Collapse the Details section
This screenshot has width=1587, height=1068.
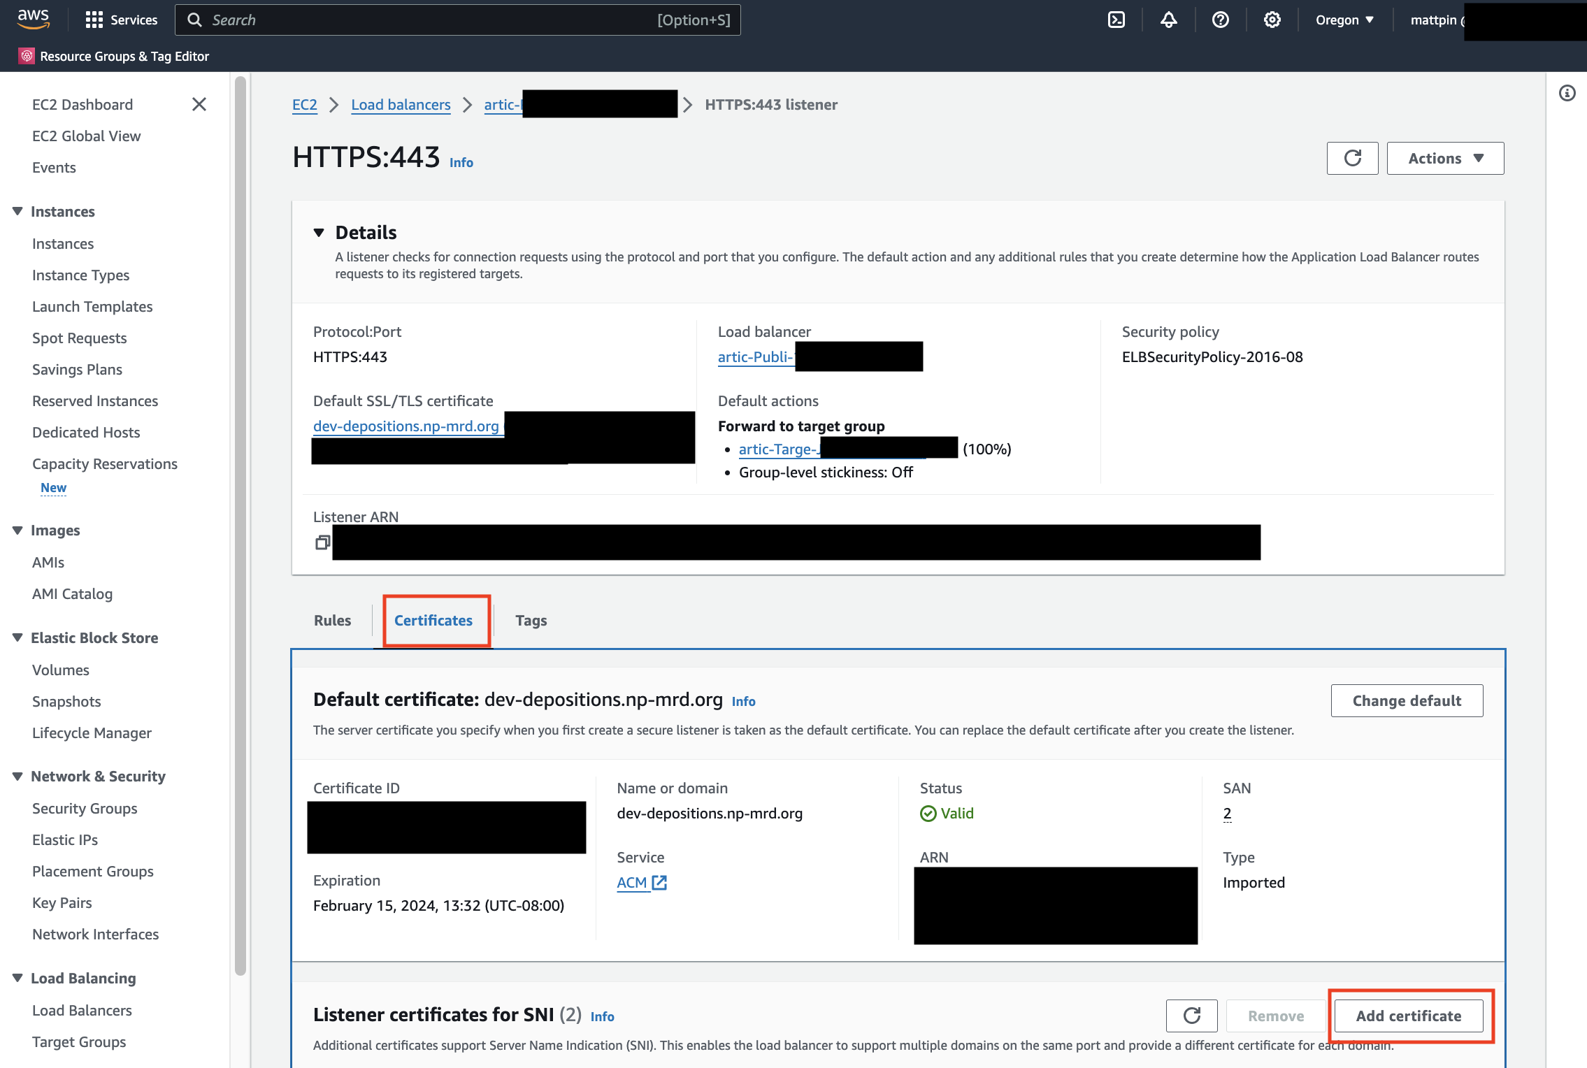[319, 231]
